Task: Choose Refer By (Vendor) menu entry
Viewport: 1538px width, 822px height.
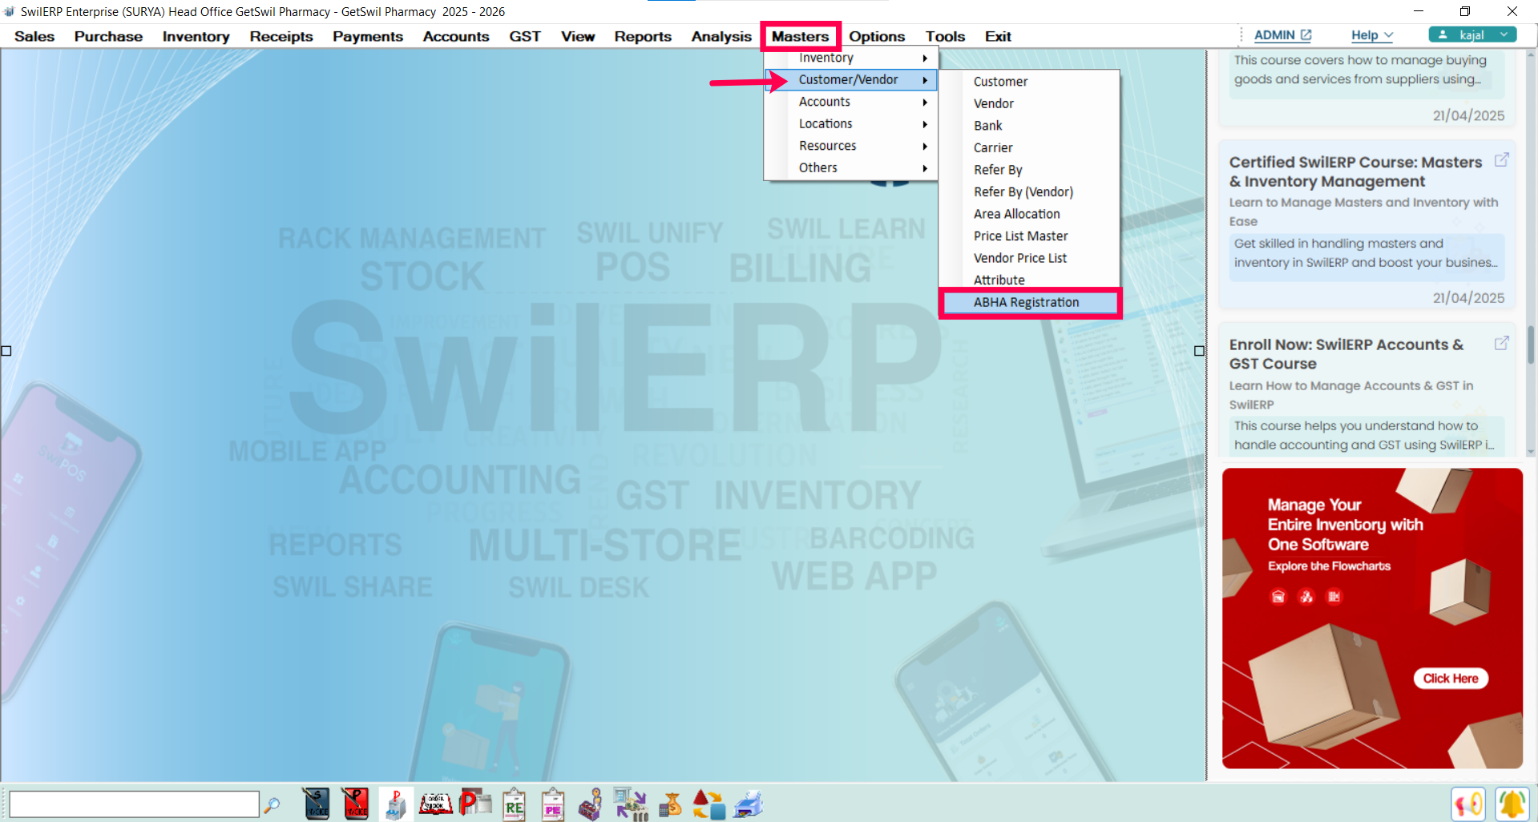Action: click(x=1030, y=191)
